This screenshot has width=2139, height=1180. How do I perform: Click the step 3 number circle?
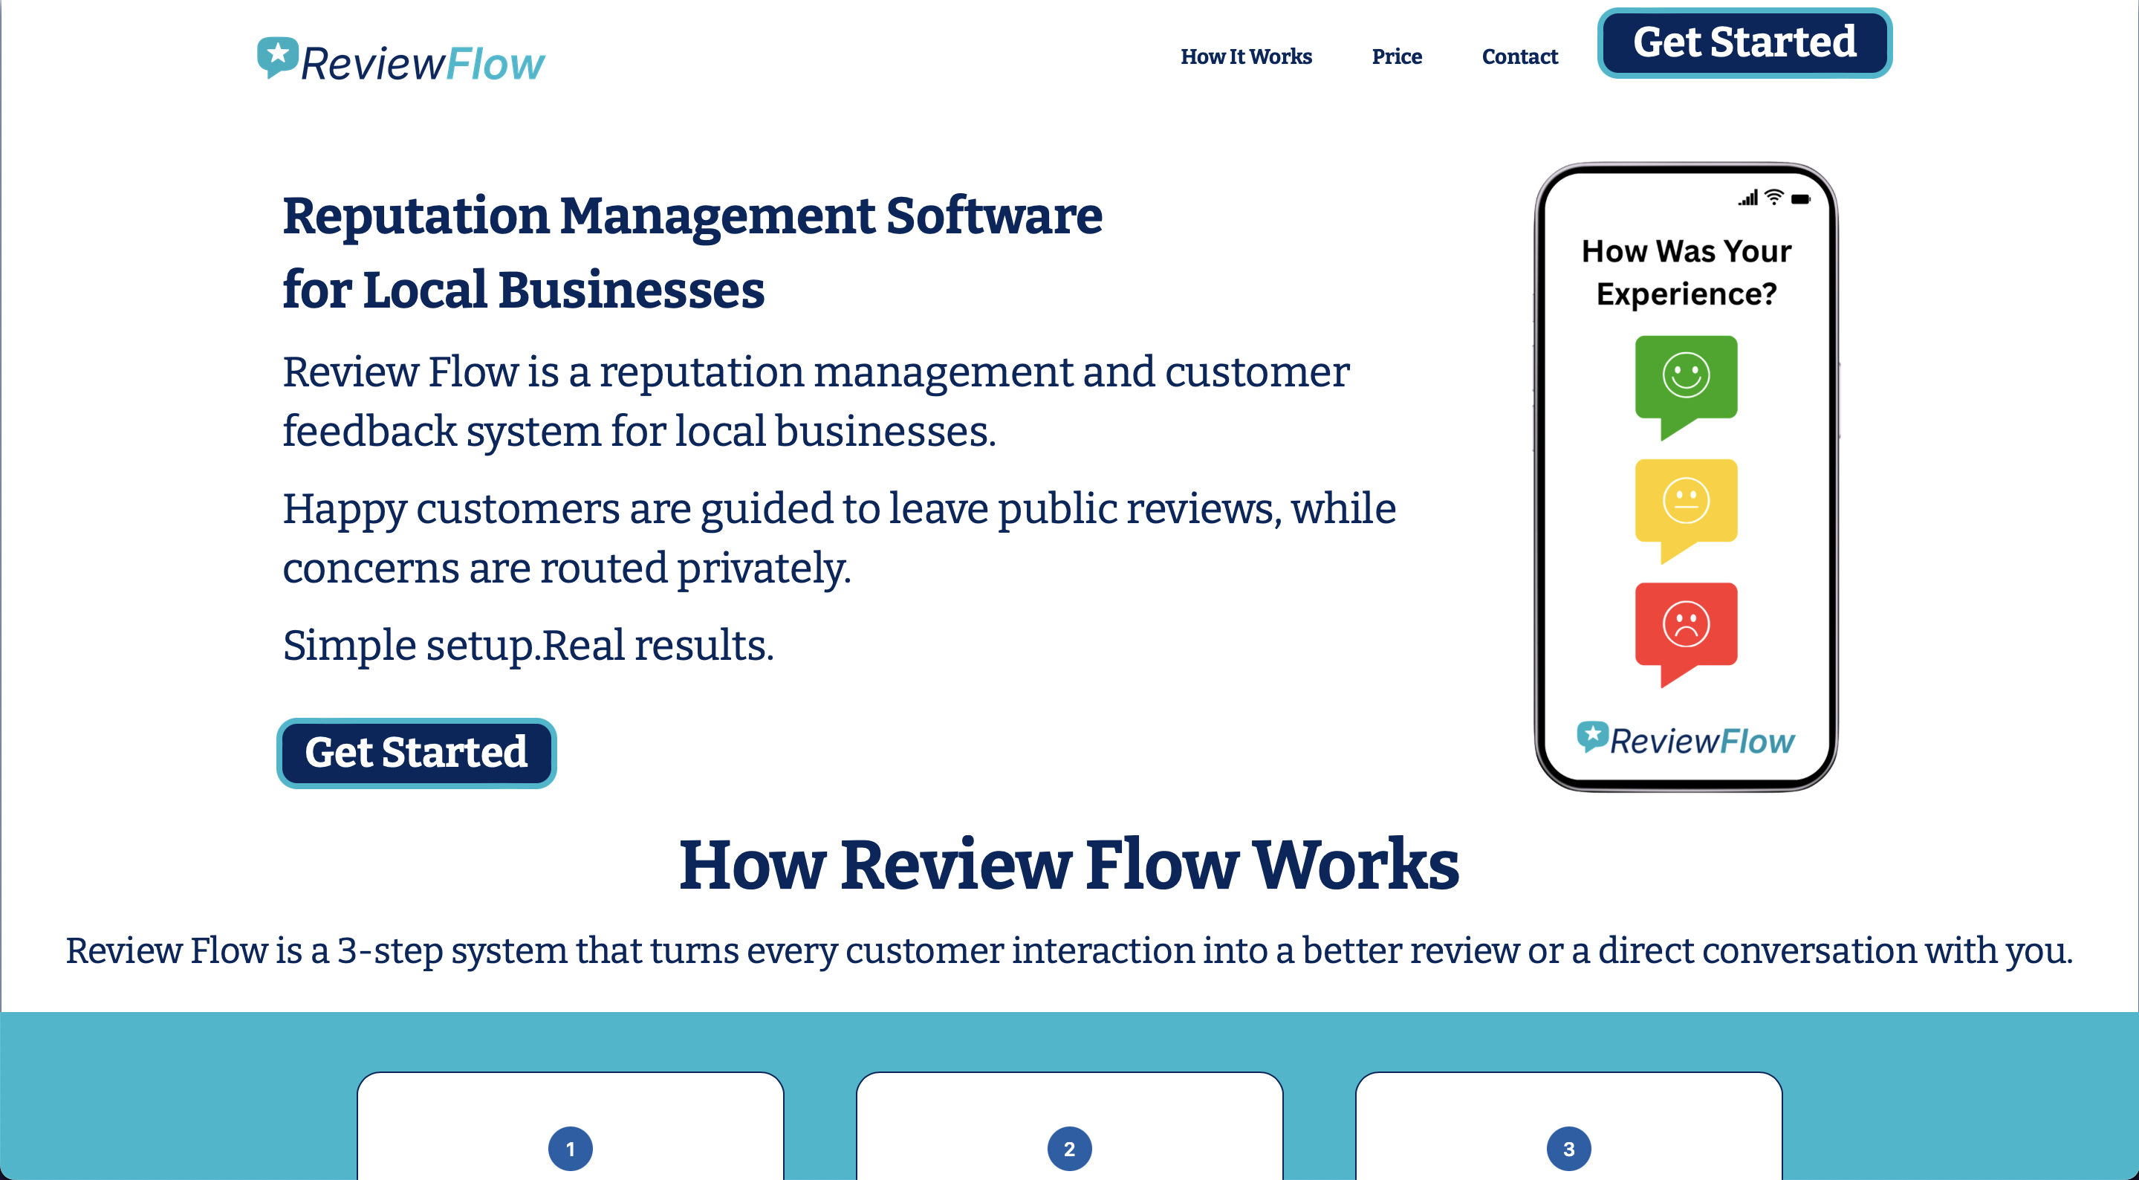click(x=1568, y=1149)
